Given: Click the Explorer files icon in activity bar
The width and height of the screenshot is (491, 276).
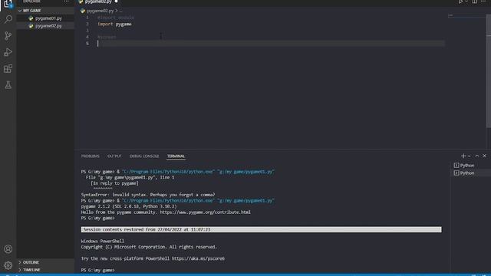Looking at the screenshot, I should [x=8, y=4].
